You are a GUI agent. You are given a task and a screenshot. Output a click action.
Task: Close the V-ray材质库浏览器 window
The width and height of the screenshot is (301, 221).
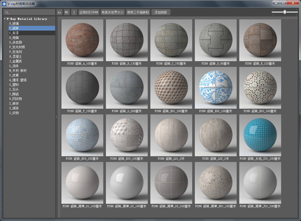click(293, 3)
